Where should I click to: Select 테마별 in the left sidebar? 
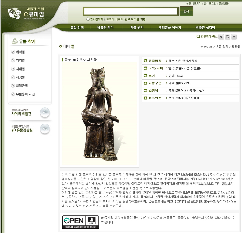(20, 52)
